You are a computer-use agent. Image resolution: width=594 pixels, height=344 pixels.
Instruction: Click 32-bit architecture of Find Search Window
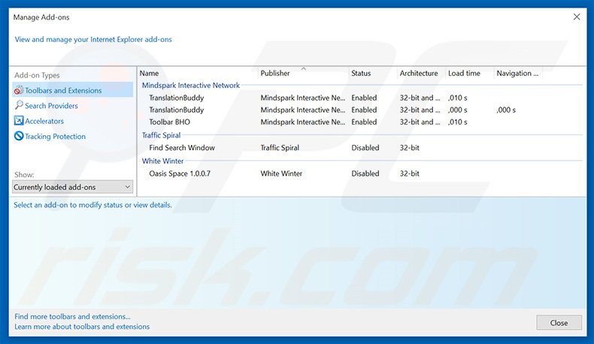[409, 148]
